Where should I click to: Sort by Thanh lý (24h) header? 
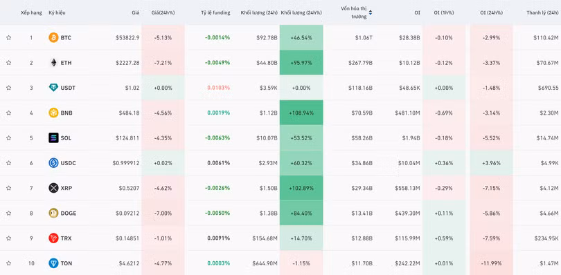542,12
